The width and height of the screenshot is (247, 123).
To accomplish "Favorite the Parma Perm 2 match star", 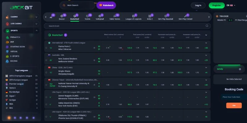I will point(46,48).
